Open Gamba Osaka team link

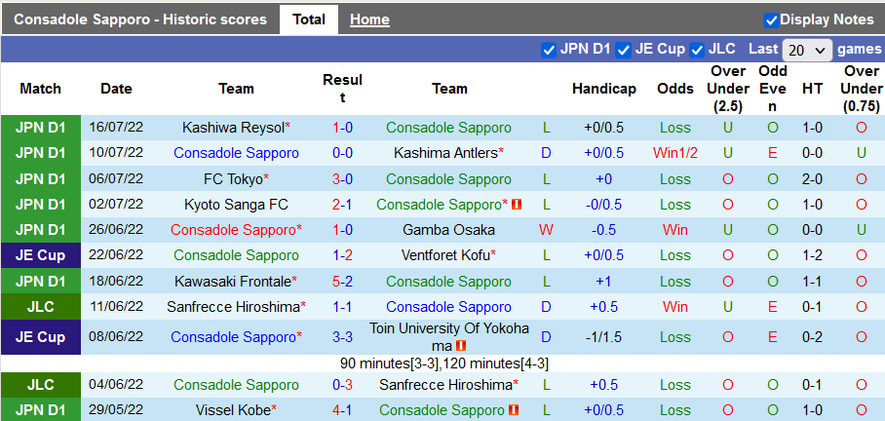(448, 230)
